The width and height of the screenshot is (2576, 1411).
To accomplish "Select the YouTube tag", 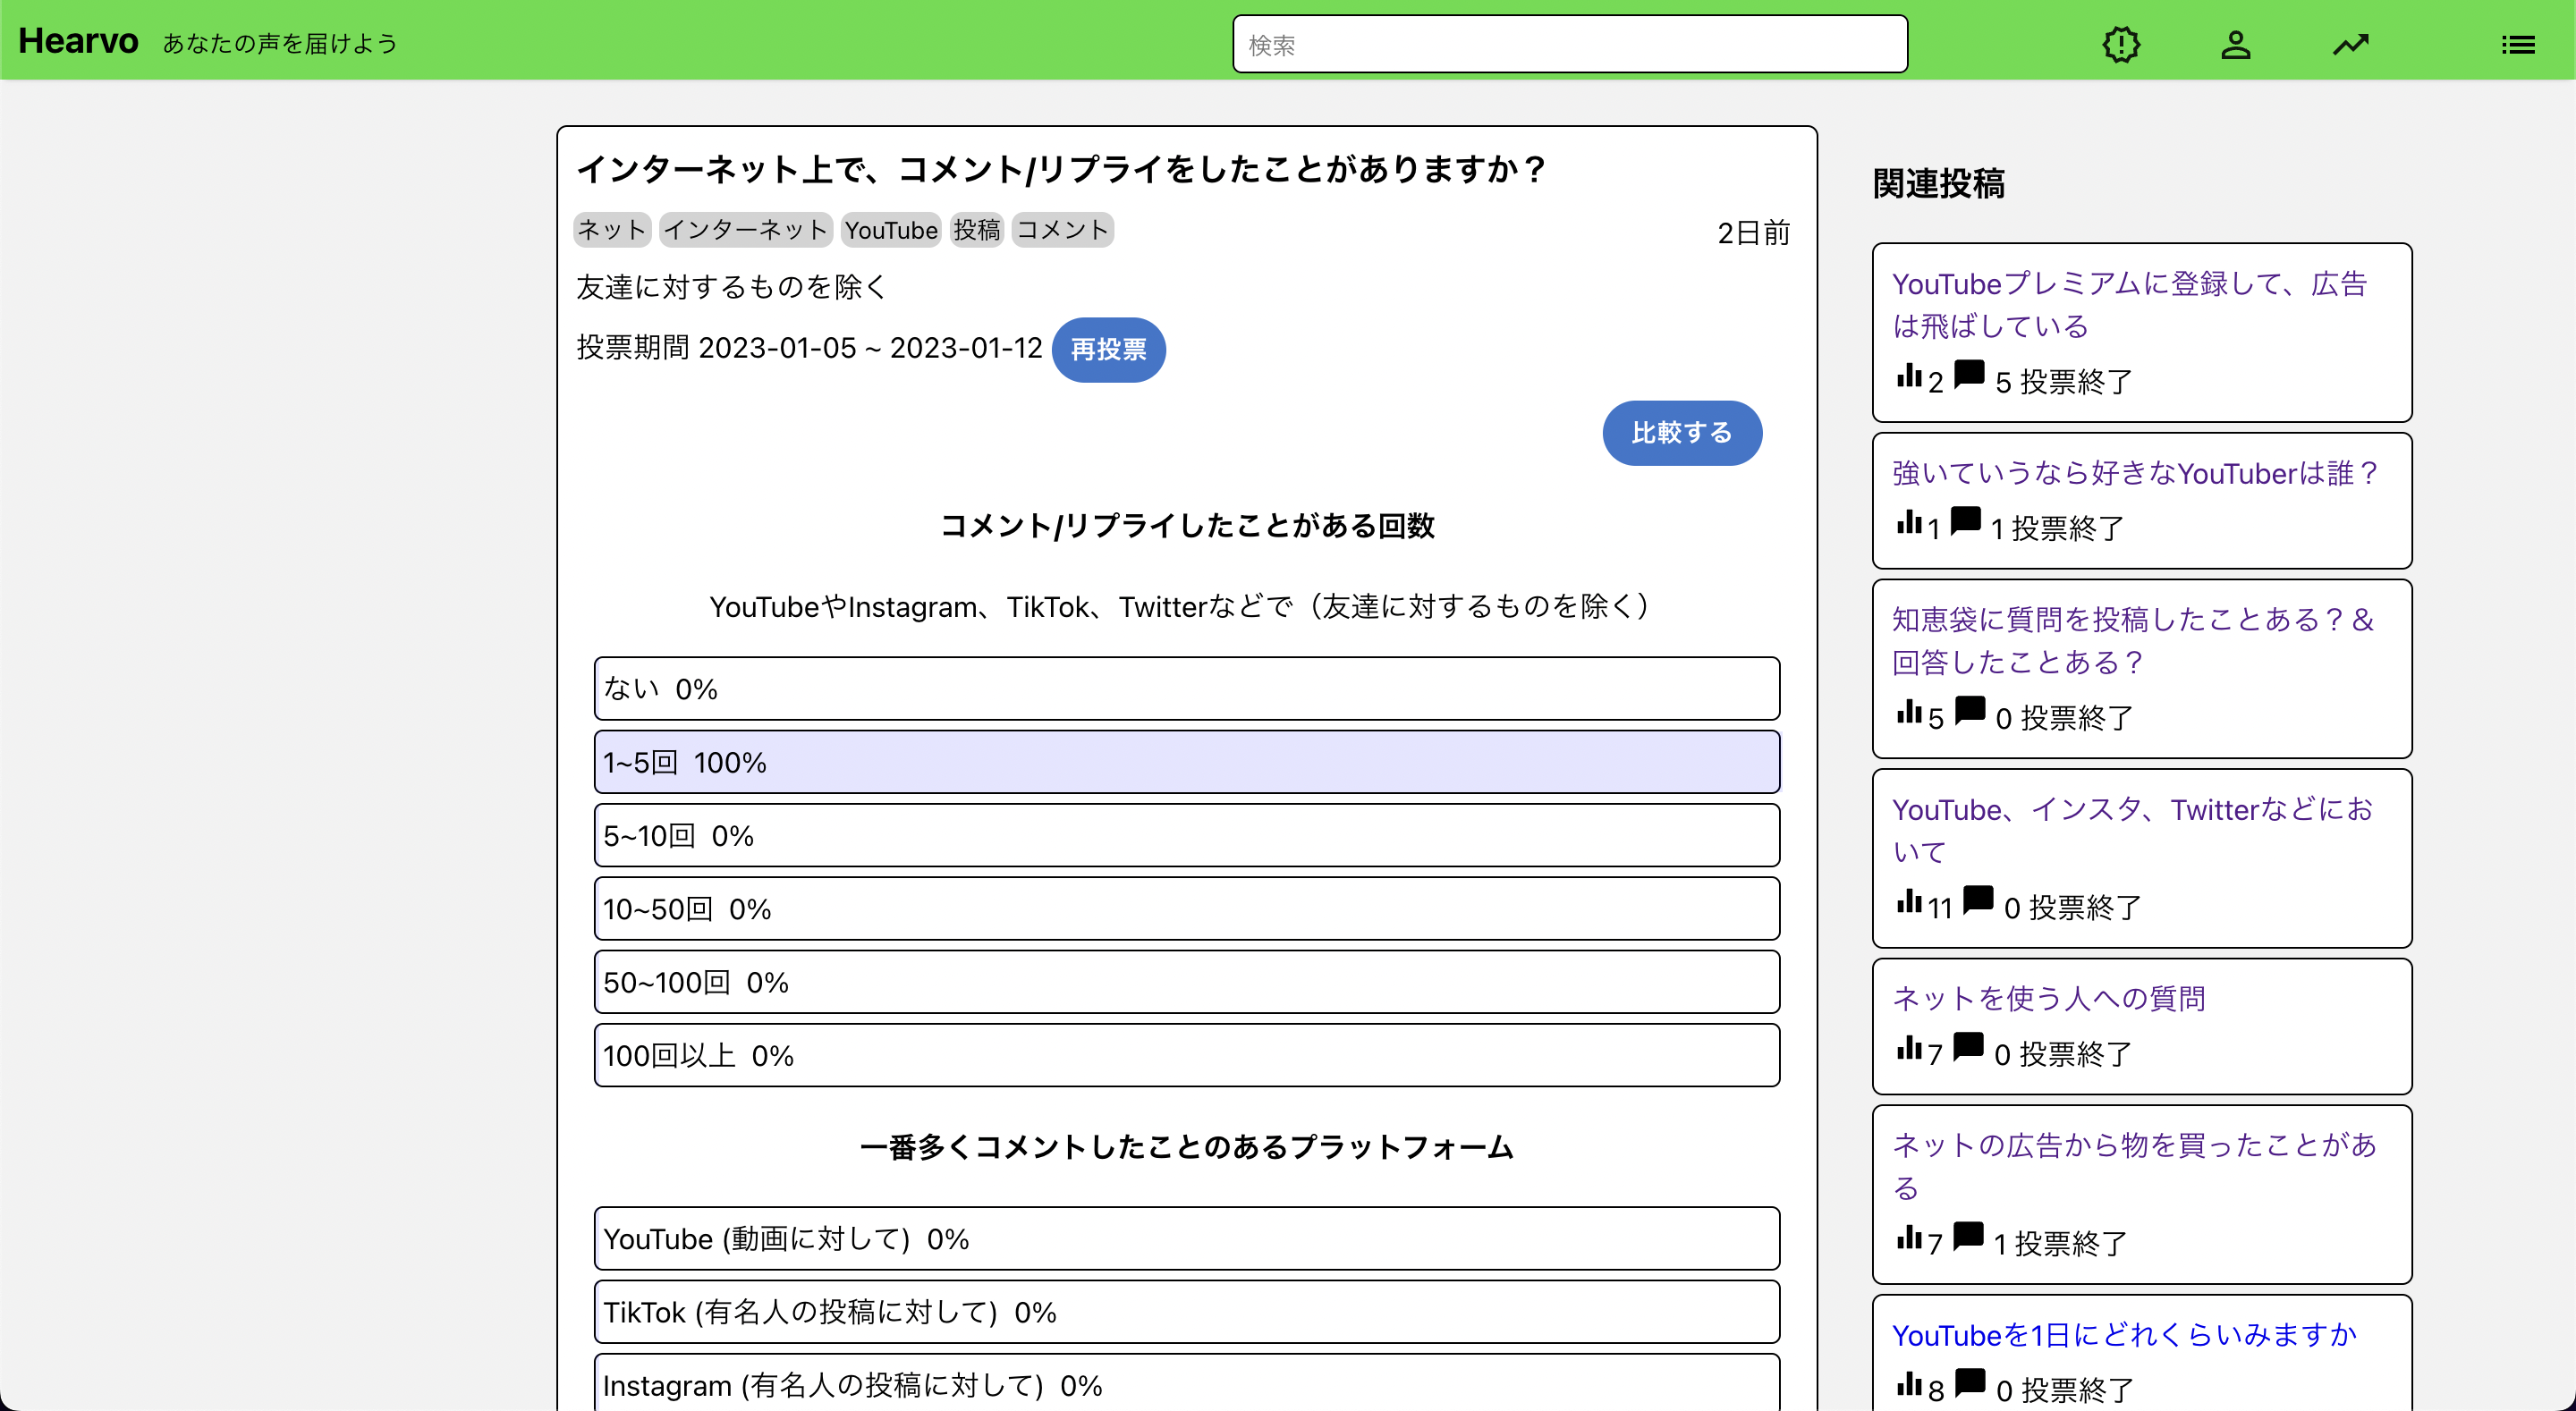I will pyautogui.click(x=891, y=230).
